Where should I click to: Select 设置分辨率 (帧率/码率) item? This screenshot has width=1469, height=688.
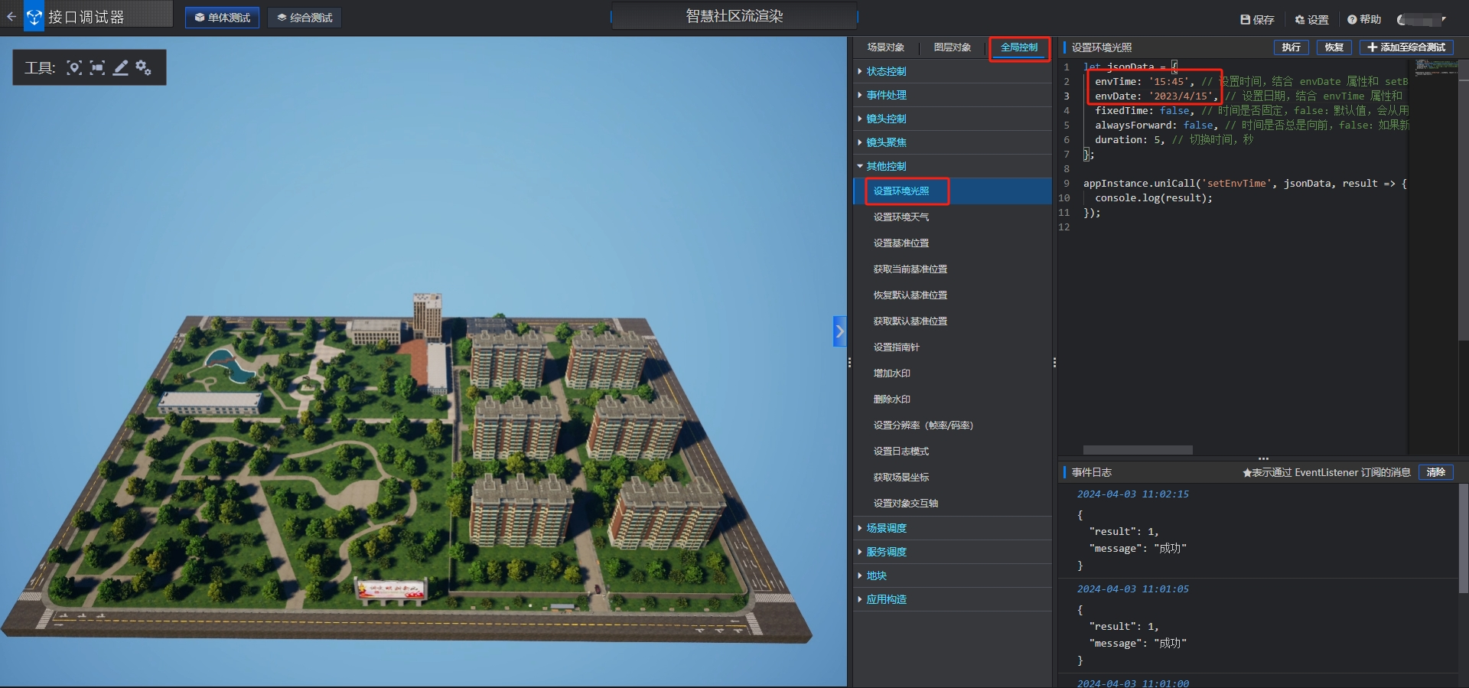(x=953, y=426)
